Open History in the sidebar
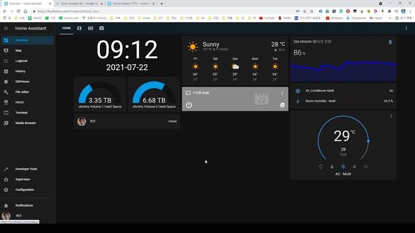 [27, 71]
